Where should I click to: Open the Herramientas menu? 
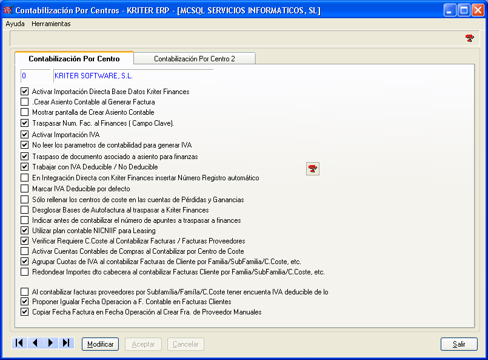(x=51, y=24)
